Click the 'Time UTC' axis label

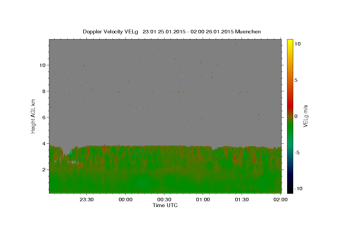[x=165, y=205]
